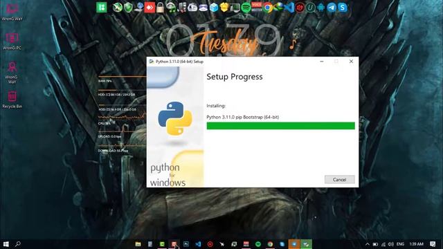Cancel the Python 3.11.0 installation

pos(339,179)
